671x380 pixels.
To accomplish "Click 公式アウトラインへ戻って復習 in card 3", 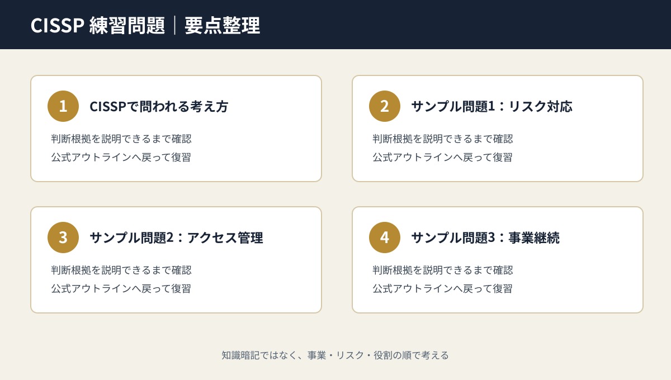I will [121, 288].
